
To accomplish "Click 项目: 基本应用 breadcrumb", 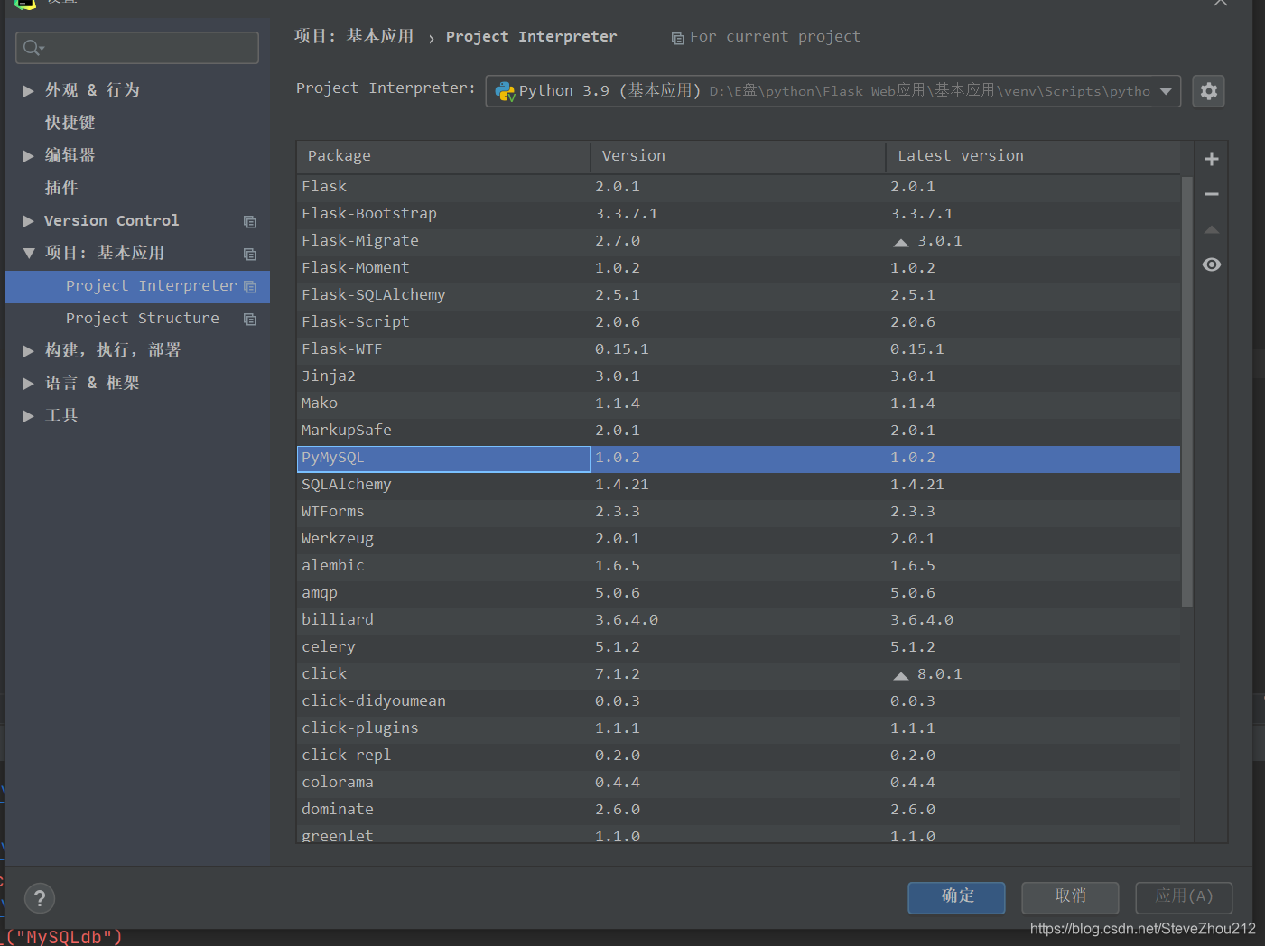I will coord(354,36).
